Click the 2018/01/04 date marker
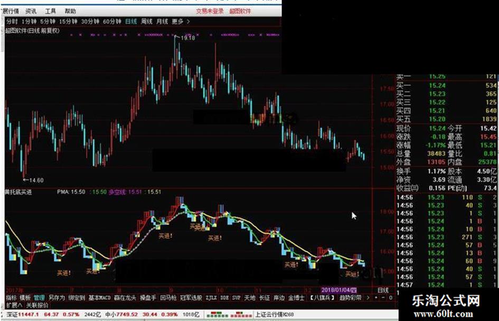499x321 pixels. (x=338, y=290)
